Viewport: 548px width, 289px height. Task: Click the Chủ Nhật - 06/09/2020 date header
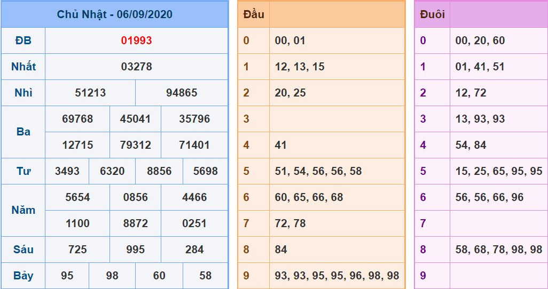point(114,14)
